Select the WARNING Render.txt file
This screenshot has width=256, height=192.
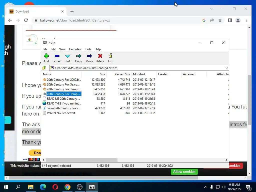pos(61,113)
